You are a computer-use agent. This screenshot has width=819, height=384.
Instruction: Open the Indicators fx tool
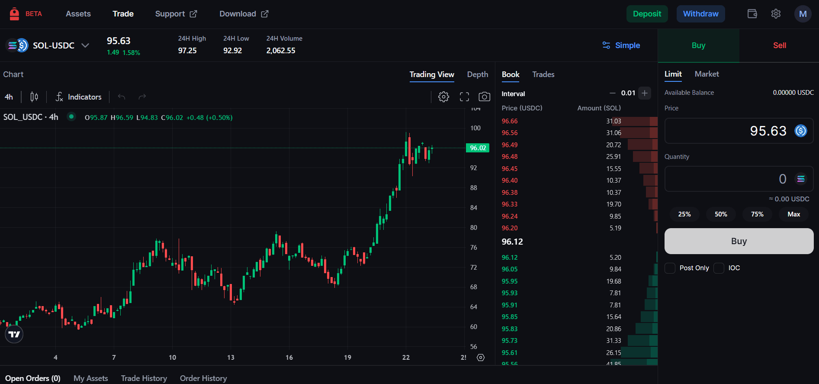pos(78,97)
